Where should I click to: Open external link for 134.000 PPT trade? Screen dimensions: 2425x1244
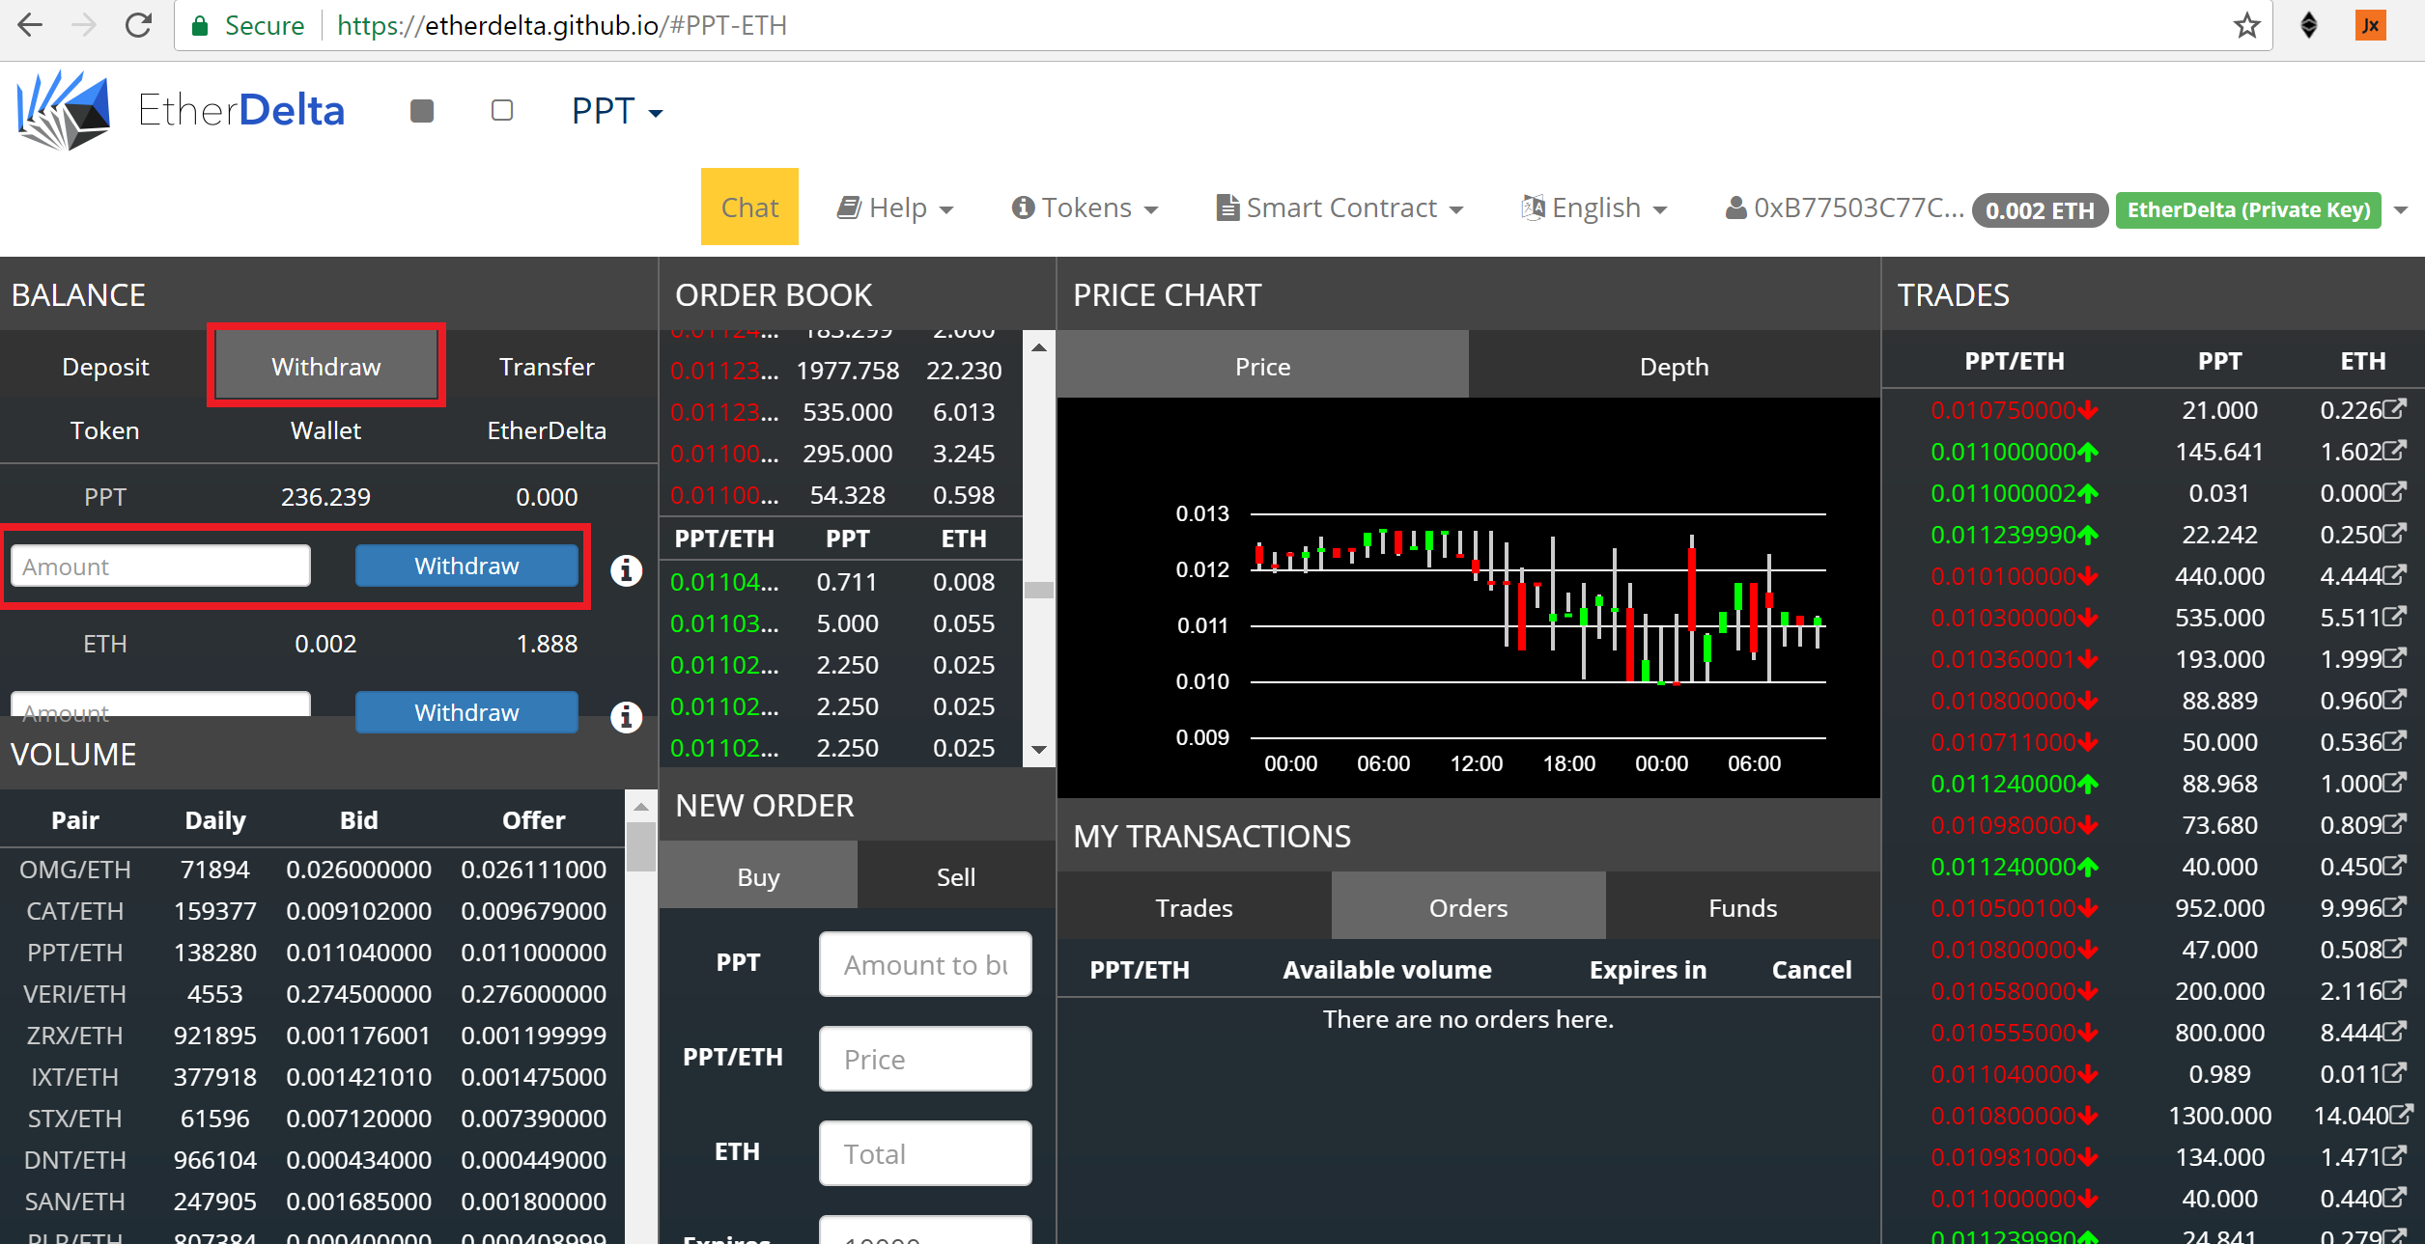[x=2394, y=1156]
